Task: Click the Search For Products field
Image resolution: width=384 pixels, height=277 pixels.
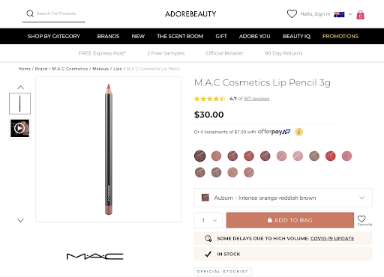Action: click(x=56, y=13)
